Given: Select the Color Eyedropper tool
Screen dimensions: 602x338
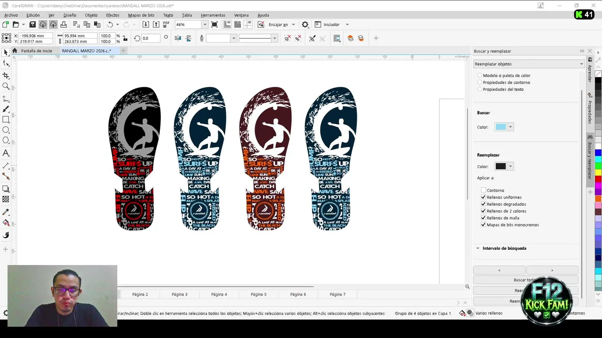Looking at the screenshot, I should 6,212.
